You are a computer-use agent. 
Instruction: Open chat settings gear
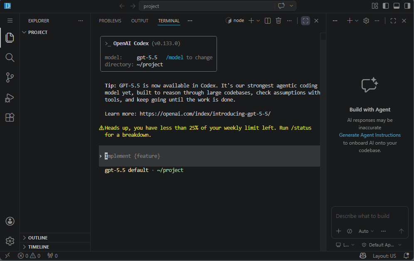click(366, 21)
